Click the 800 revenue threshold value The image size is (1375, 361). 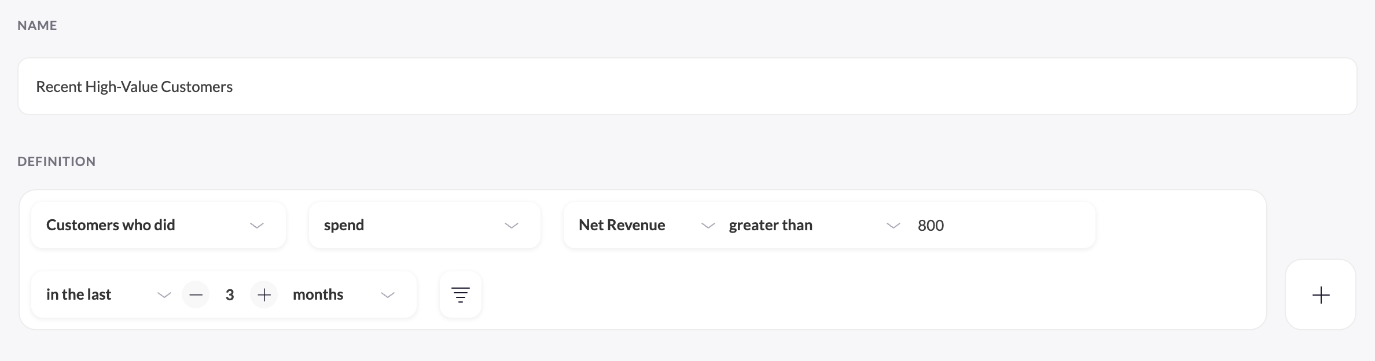pyautogui.click(x=931, y=225)
